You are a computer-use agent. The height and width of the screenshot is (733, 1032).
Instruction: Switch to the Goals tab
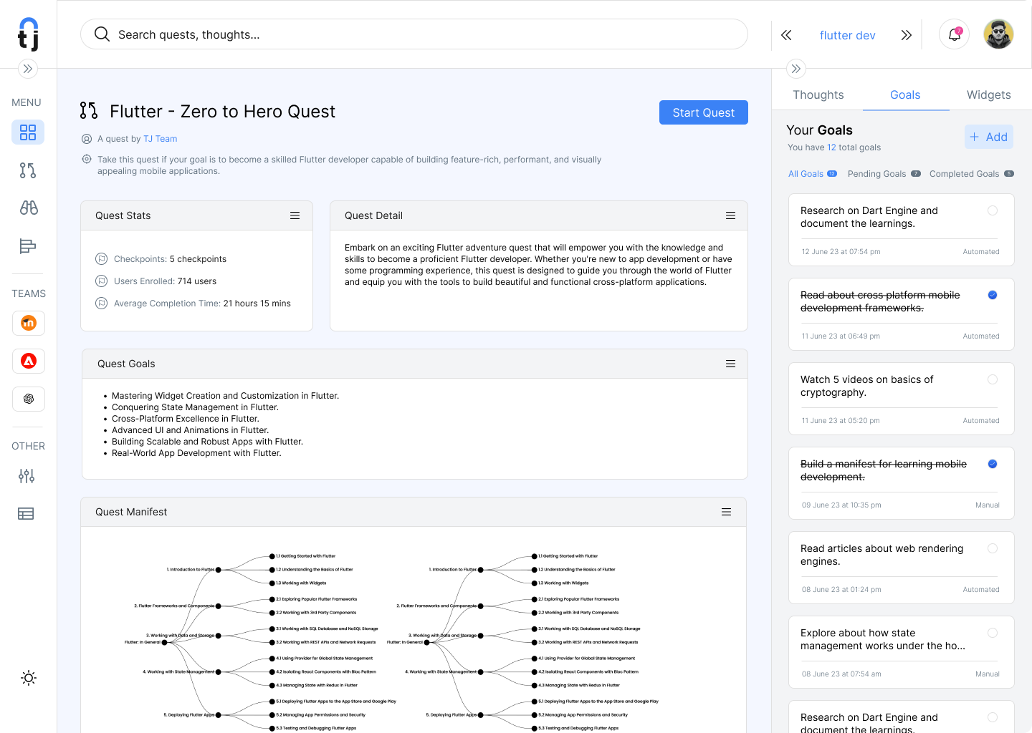click(905, 94)
